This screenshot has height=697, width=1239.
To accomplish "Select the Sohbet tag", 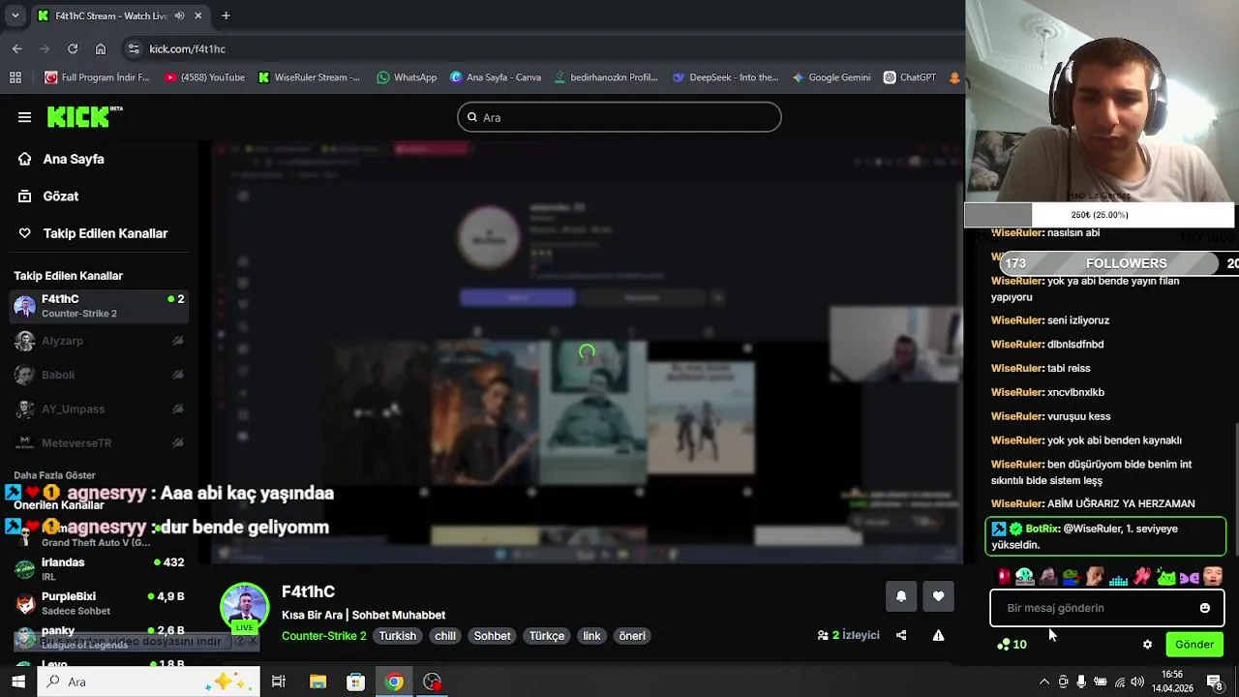I will click(x=492, y=636).
